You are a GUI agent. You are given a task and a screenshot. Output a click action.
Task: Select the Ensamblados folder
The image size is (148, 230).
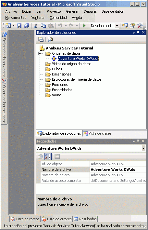[62, 90]
